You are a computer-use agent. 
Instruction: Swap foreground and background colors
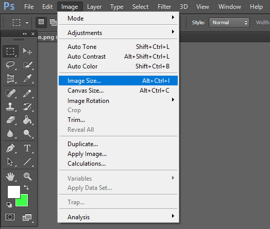[x=26, y=187]
